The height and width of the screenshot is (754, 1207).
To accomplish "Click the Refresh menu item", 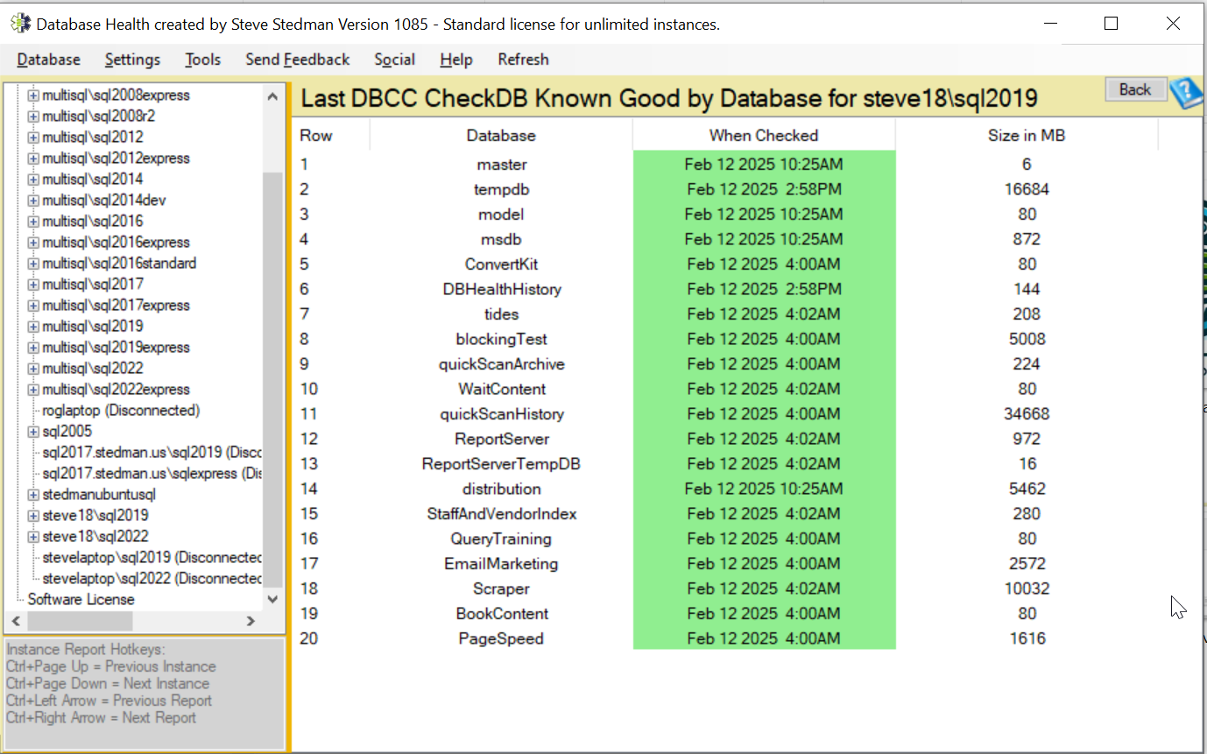I will [x=523, y=60].
